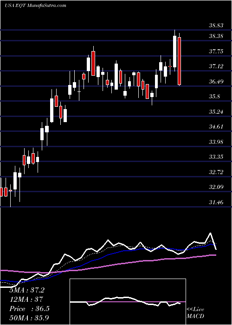Click the 37.75 price axis label
Screen dimensions: 232x325
click(216, 52)
